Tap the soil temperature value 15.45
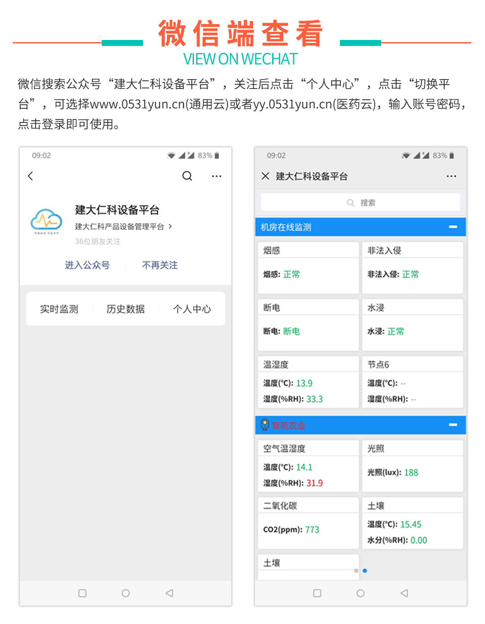The image size is (485, 624). pyautogui.click(x=411, y=524)
